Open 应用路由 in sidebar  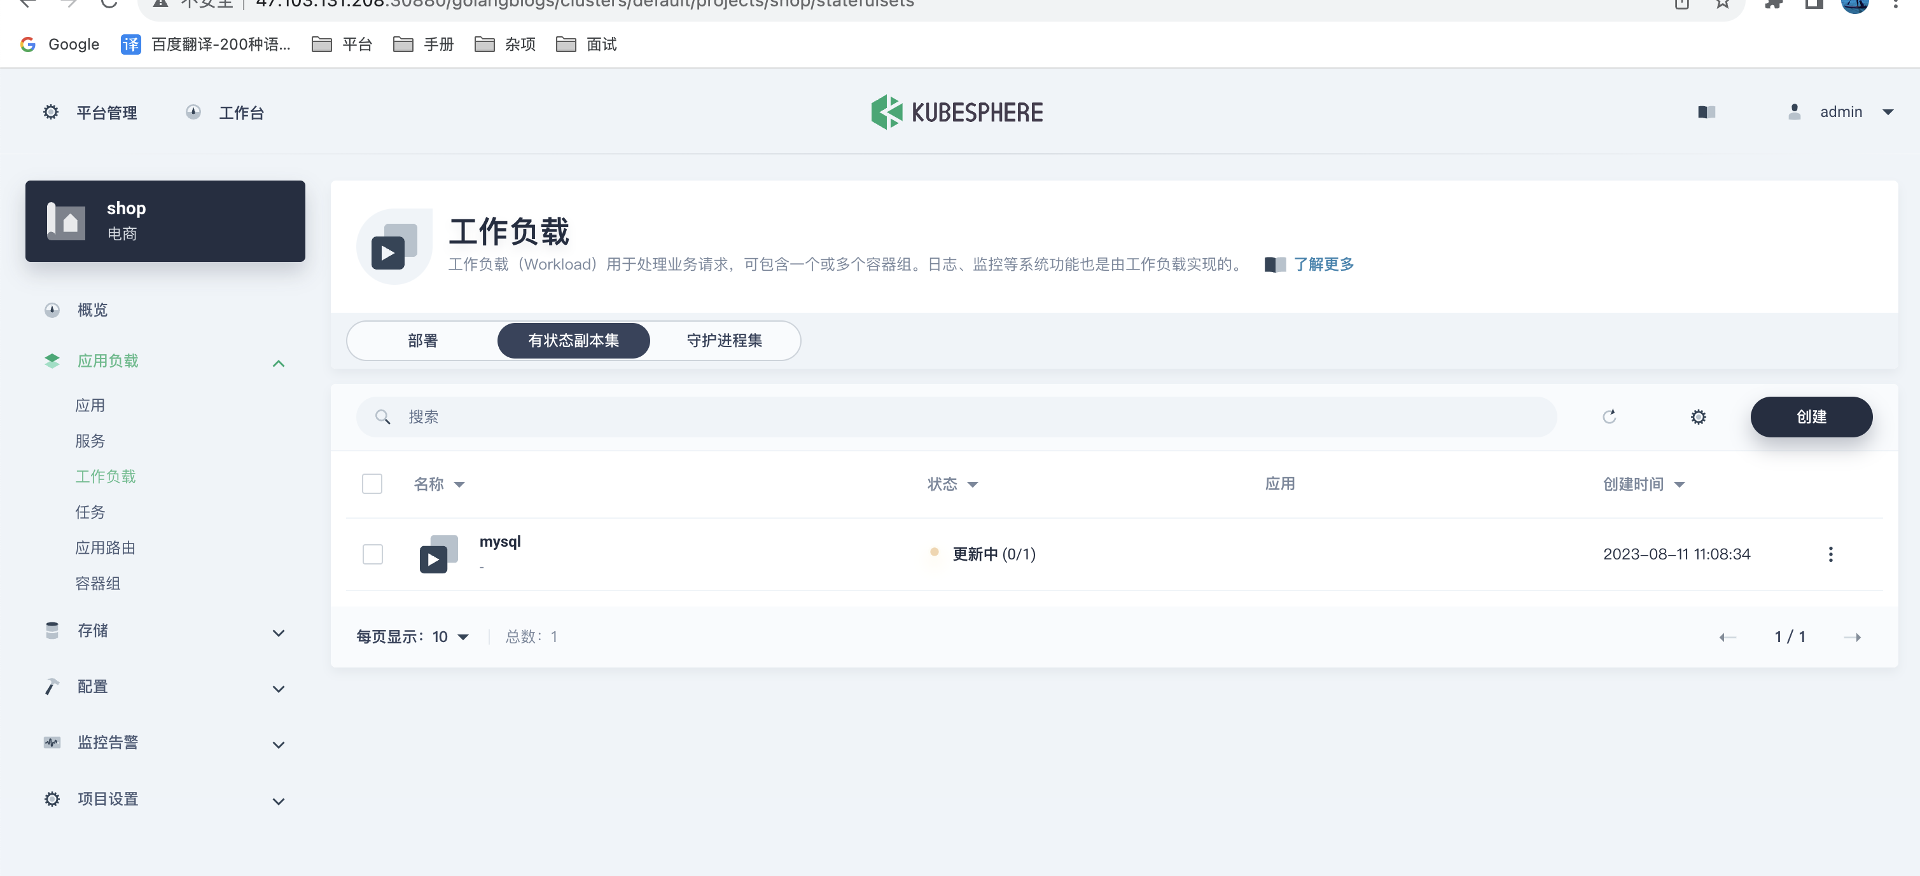105,547
